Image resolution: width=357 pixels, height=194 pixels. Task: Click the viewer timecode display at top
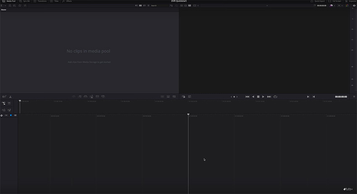click(x=321, y=5)
